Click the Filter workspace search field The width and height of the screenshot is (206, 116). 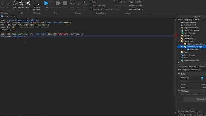click(192, 20)
